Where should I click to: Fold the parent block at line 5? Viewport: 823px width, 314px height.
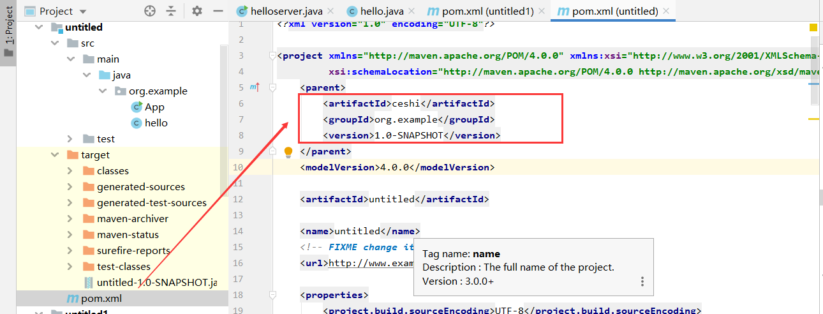[x=272, y=87]
